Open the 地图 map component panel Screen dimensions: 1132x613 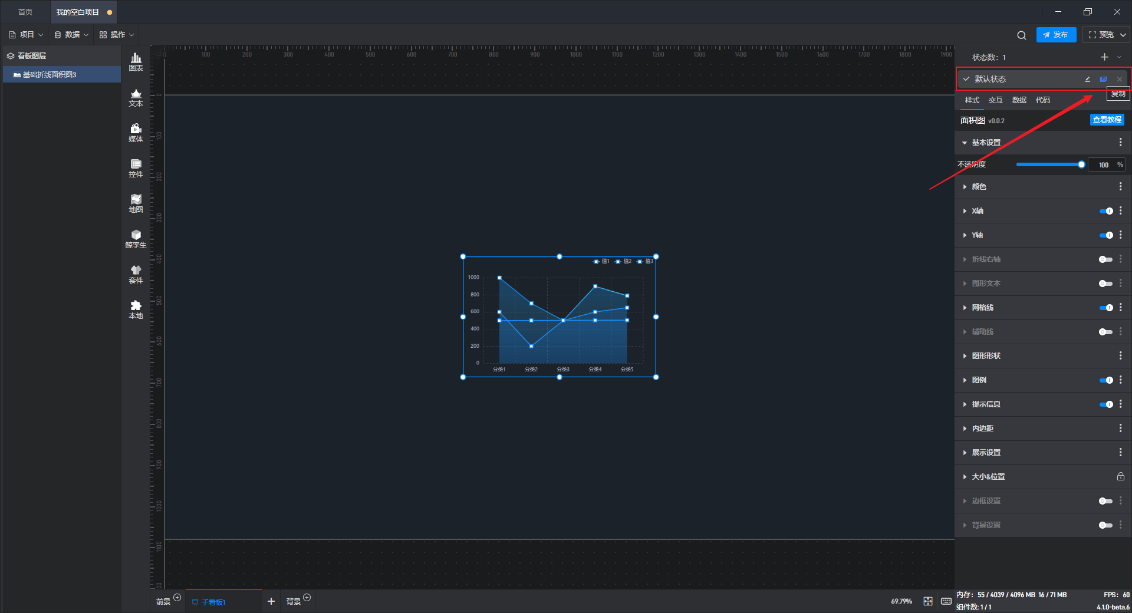pyautogui.click(x=136, y=204)
